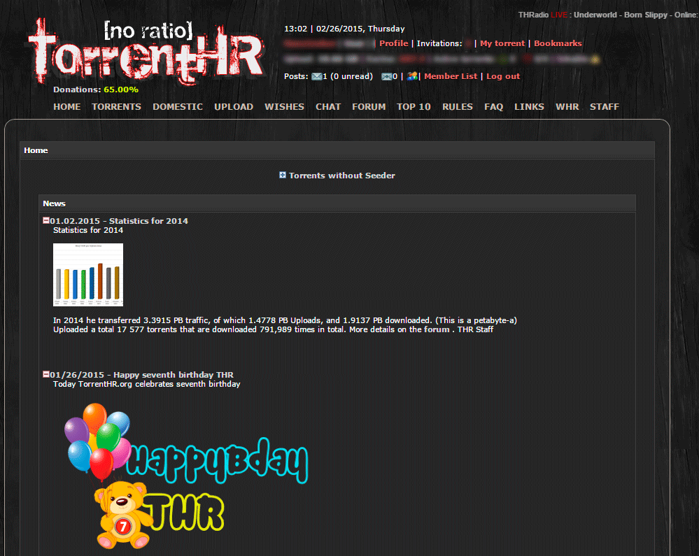699x556 pixels.
Task: Open the sent messages envelope icon
Action: pos(386,77)
